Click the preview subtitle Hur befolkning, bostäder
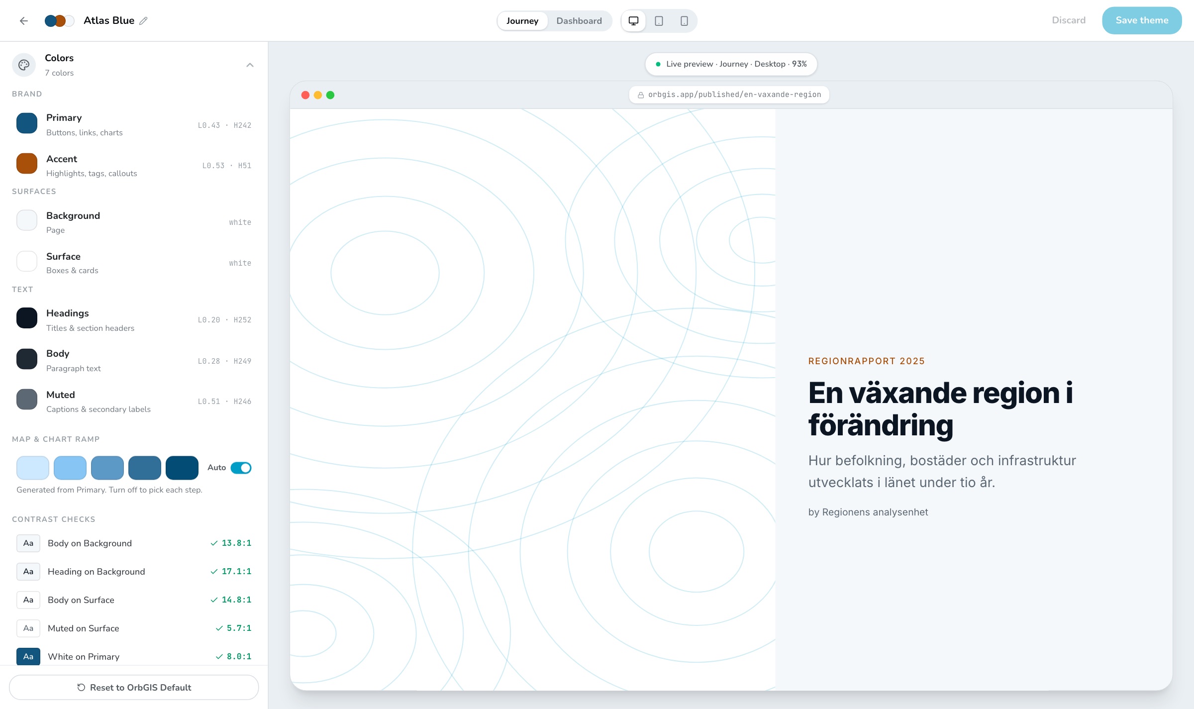Screen dimensions: 1194x709 (x=942, y=471)
